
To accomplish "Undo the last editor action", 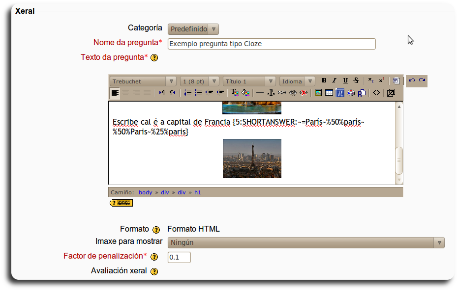I will (412, 81).
